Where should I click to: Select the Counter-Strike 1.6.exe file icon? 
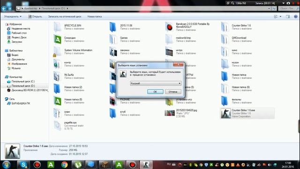click(226, 113)
